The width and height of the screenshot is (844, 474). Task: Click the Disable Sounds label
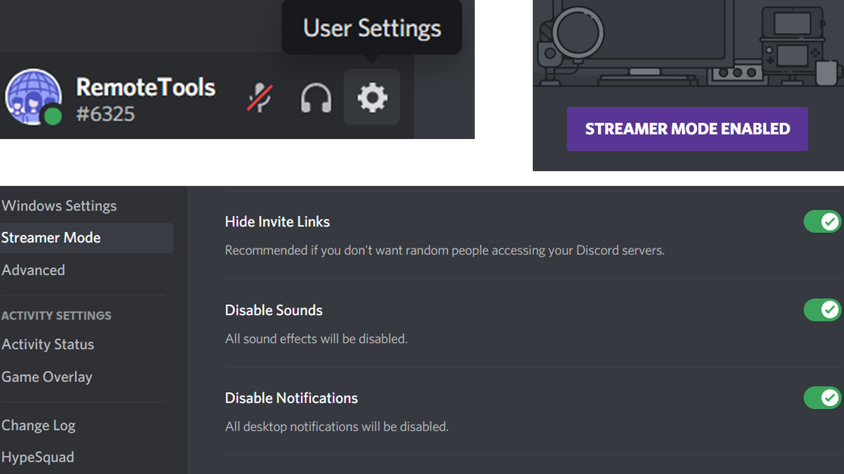click(x=274, y=310)
